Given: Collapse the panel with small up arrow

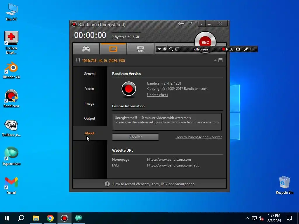Looking at the screenshot, I should click(x=215, y=60).
